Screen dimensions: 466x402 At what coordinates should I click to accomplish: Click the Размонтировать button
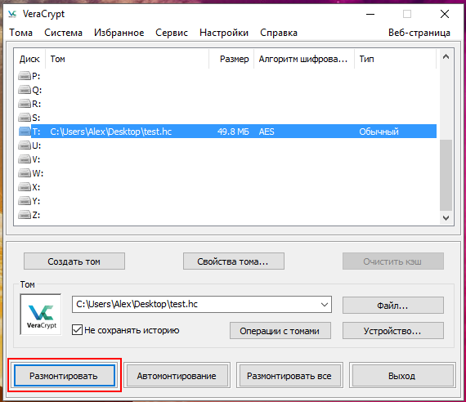click(64, 376)
